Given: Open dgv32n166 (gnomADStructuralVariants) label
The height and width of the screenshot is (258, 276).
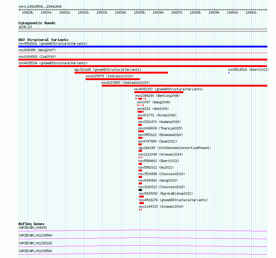Looking at the screenshot, I should (108, 70).
